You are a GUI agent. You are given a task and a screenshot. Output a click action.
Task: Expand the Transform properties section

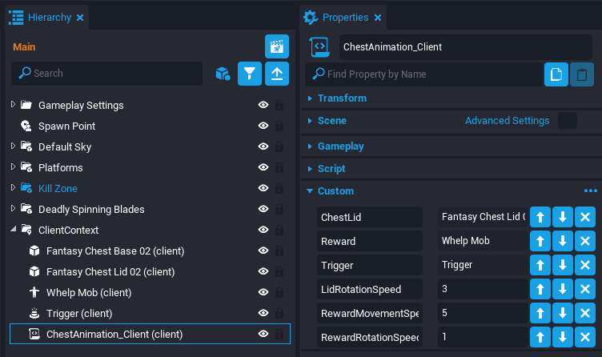click(x=311, y=98)
